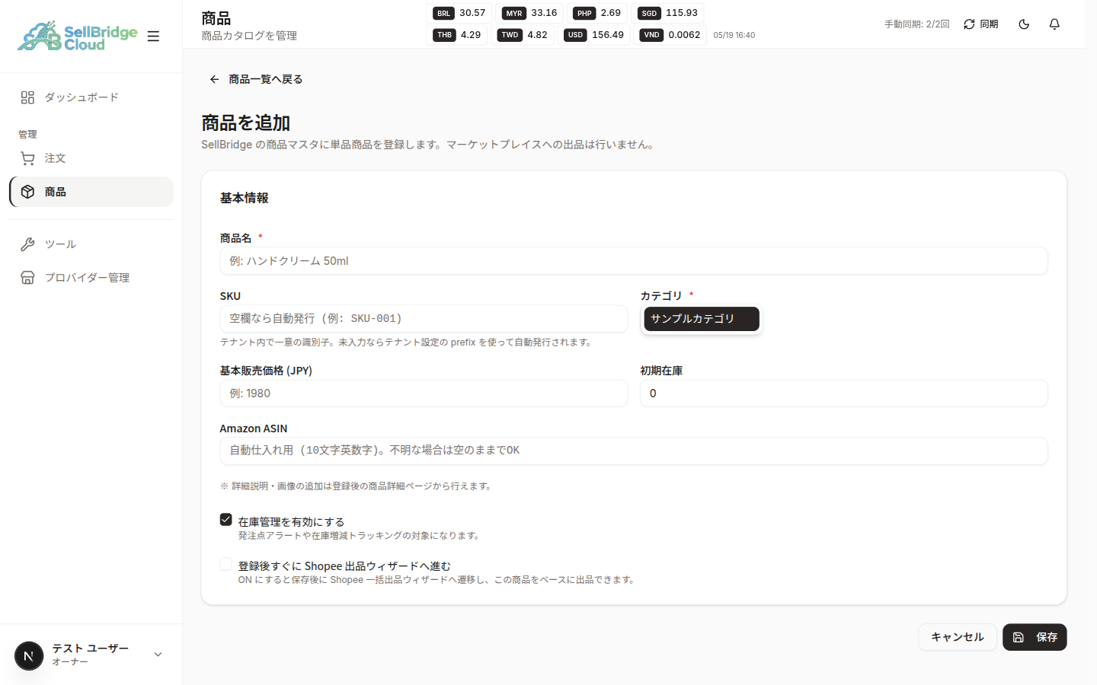This screenshot has width=1097, height=685.
Task: Switch to dark mode with moon icon
Action: pos(1024,24)
